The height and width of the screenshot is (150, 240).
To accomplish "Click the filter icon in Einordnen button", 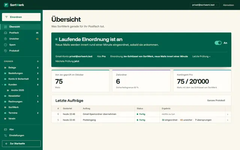I will point(6,17).
